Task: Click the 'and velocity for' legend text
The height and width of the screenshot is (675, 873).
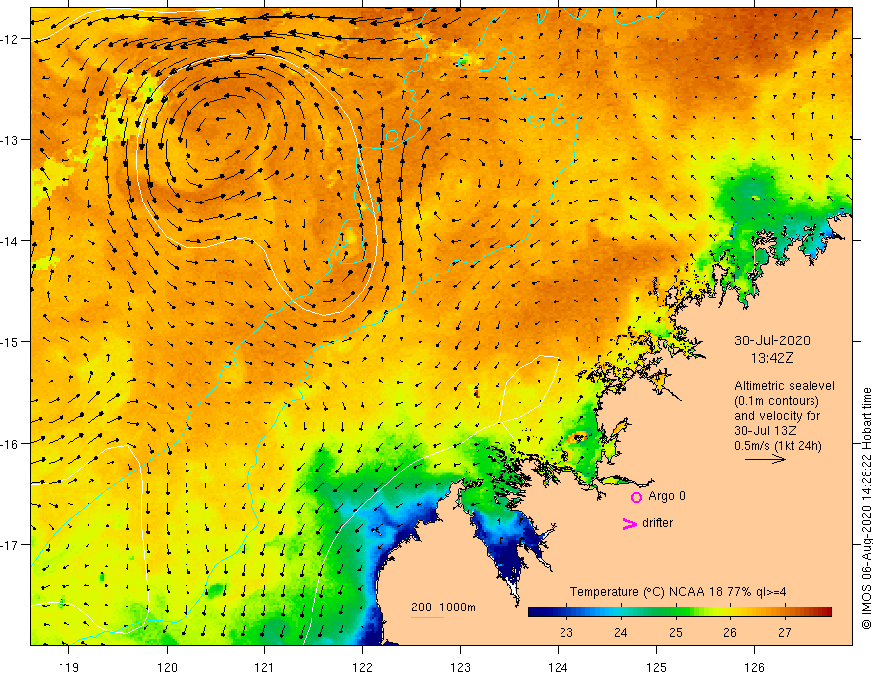Action: pos(777,416)
